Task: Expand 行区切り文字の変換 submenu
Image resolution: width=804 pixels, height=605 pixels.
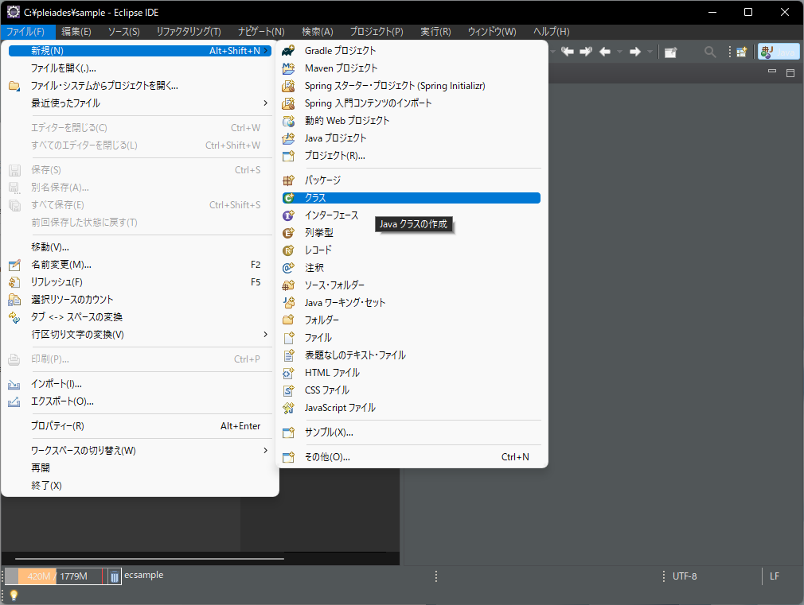Action: point(139,335)
